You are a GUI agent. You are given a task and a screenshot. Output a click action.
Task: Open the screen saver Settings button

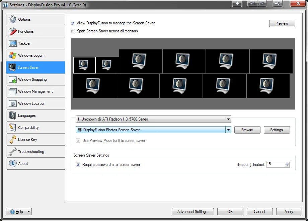277,130
